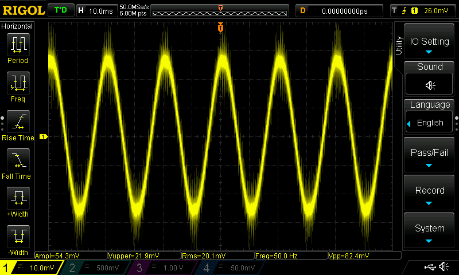The image size is (459, 275).
Task: Open the Pass/Fail submenu
Action: (x=429, y=155)
